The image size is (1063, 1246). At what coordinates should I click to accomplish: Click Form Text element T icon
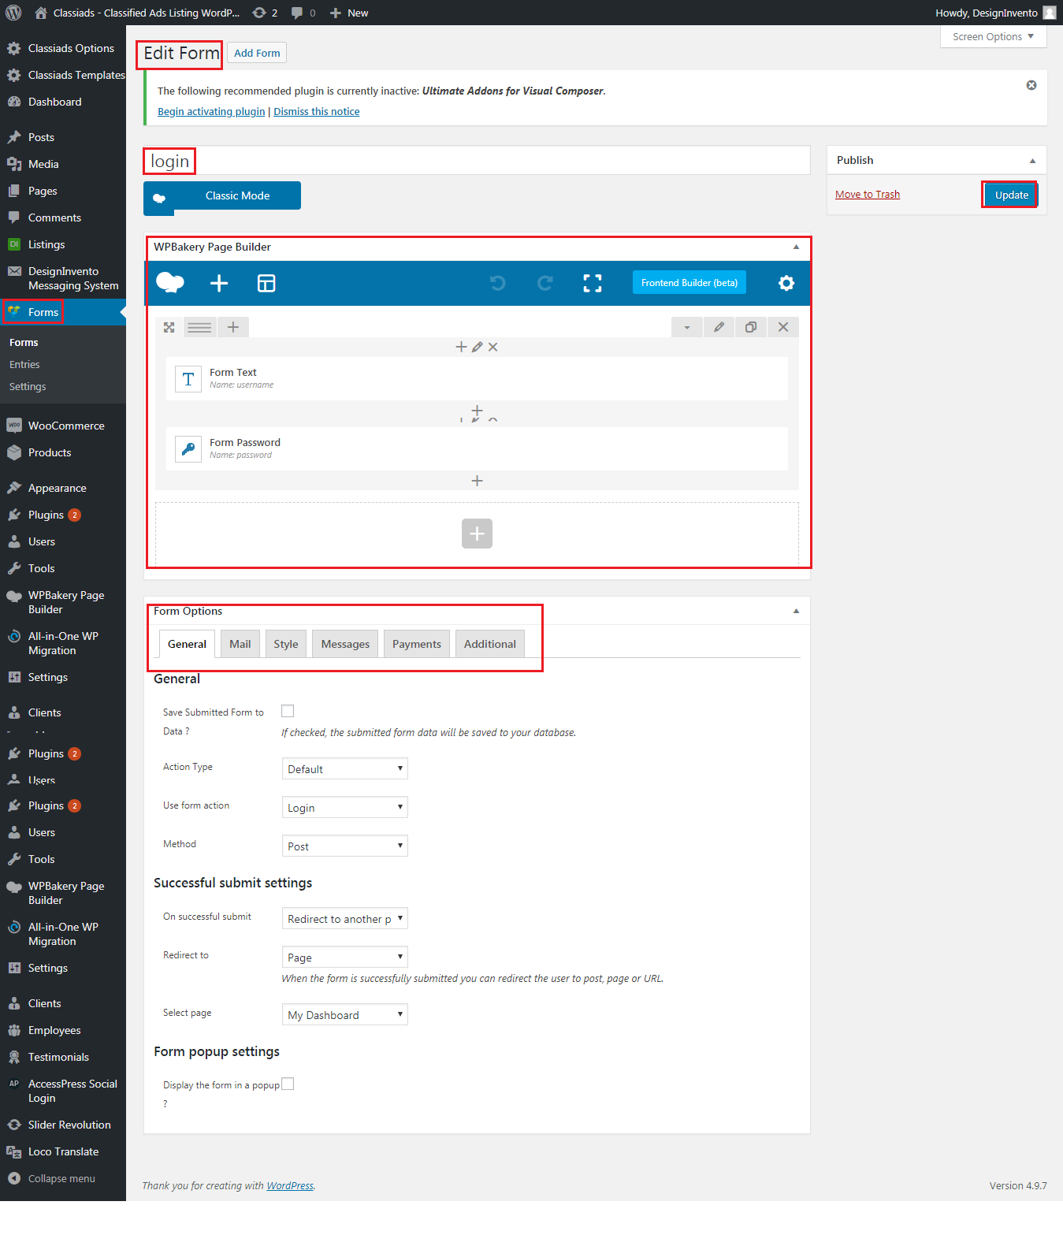[188, 379]
